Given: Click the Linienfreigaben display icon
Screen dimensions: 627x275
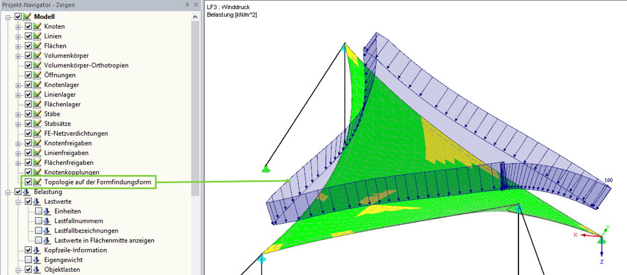Looking at the screenshot, I should [37, 153].
